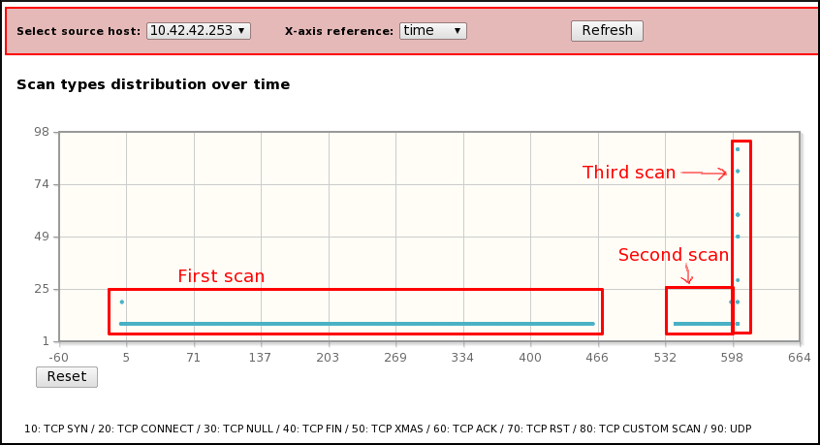Viewport: 820px width, 445px height.
Task: Open the source host dropdown
Action: click(x=199, y=31)
